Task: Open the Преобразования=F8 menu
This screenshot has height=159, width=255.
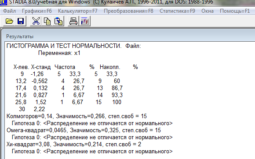Action: point(128,11)
